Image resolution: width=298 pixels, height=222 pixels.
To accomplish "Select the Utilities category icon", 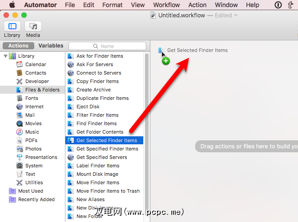I will coord(20,182).
